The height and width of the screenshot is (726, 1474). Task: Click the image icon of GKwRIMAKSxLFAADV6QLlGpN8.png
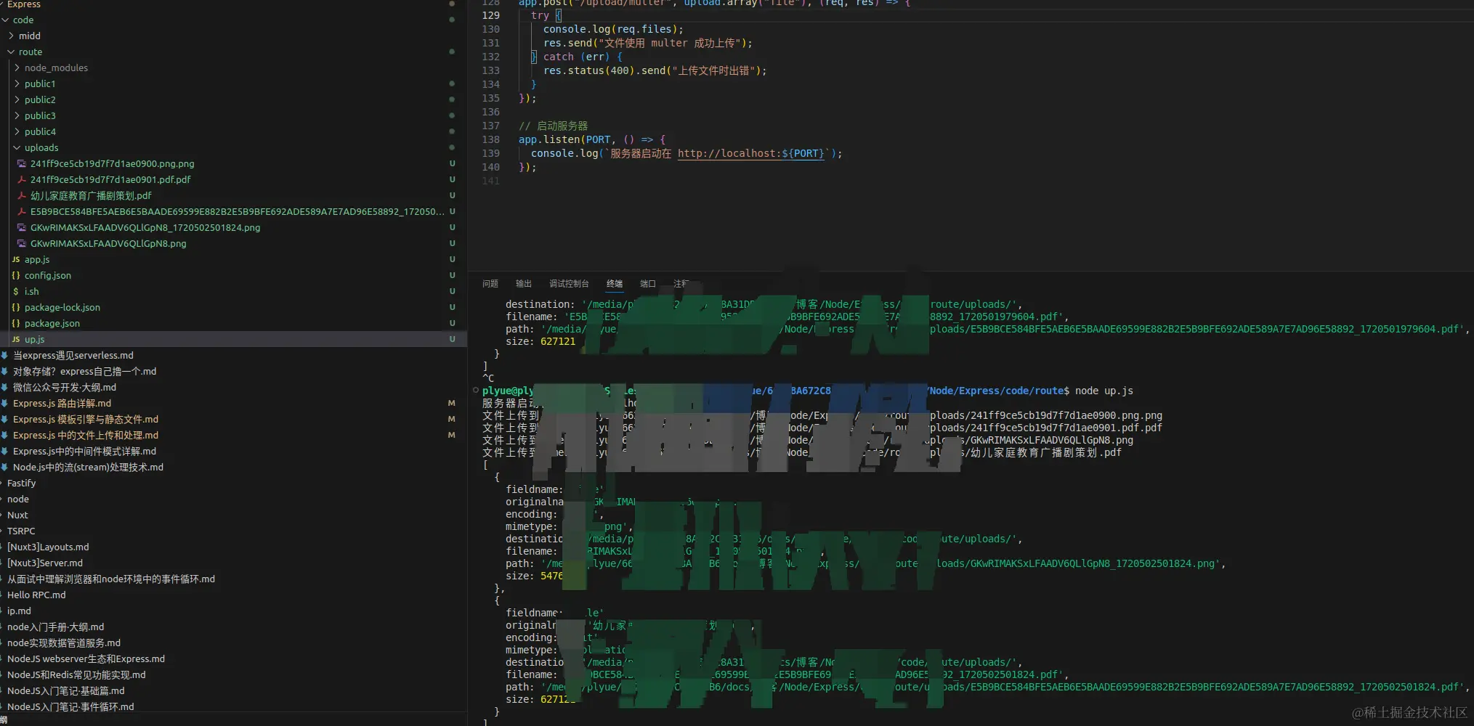click(22, 244)
